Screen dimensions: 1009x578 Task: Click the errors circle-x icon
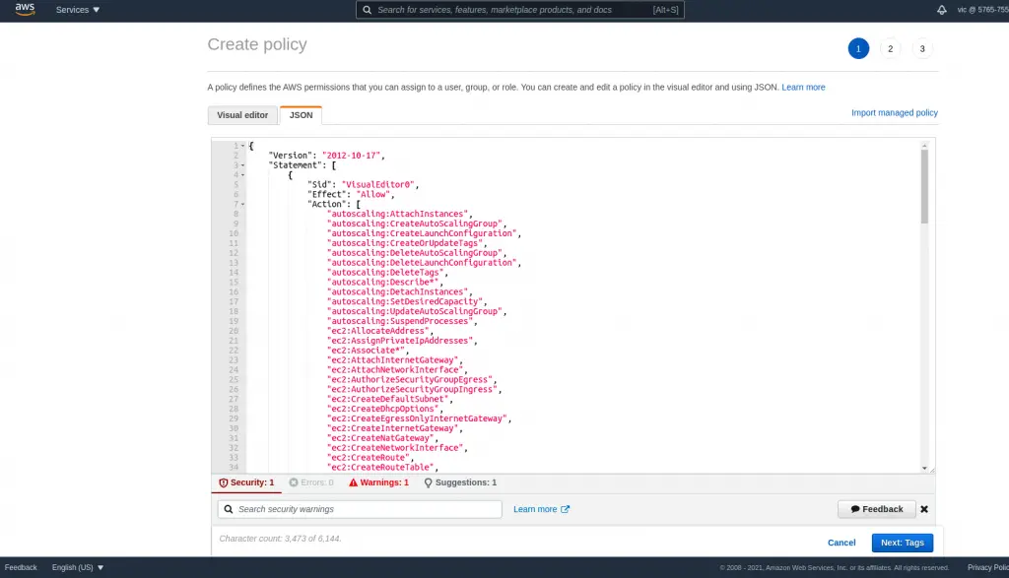point(294,482)
